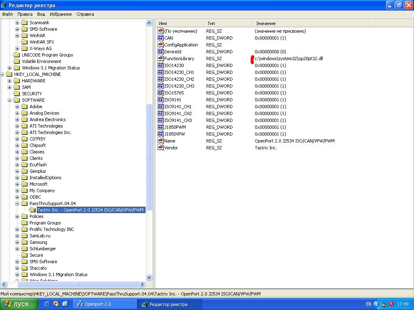This screenshot has height=310, width=414.
Task: Click the tree horizontal scroll left arrow
Action: coord(4,285)
